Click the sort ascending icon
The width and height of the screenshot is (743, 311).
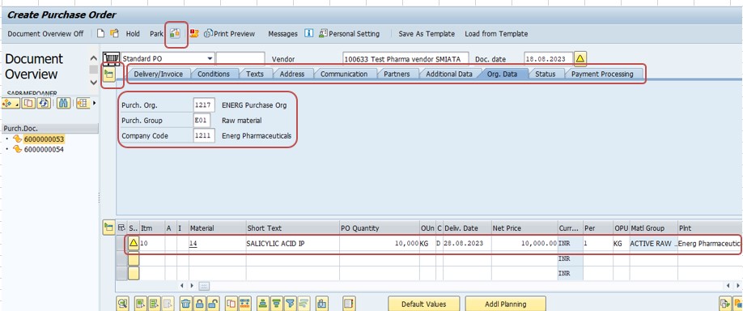(x=263, y=304)
